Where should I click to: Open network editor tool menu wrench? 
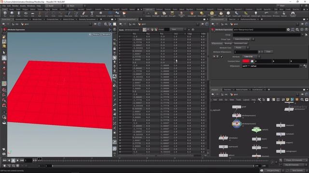click(x=259, y=99)
